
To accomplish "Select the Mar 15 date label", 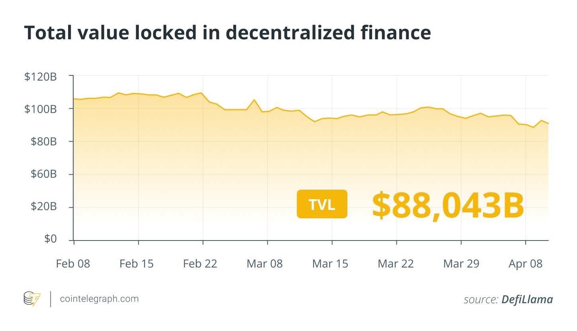I will point(330,264).
